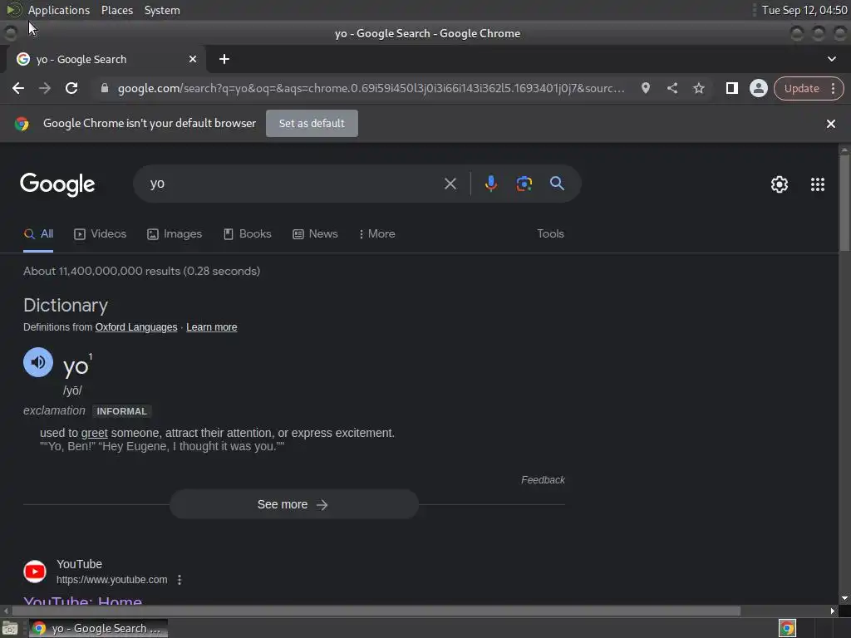Open the Chrome profile avatar
This screenshot has height=638, width=851.
coord(758,88)
